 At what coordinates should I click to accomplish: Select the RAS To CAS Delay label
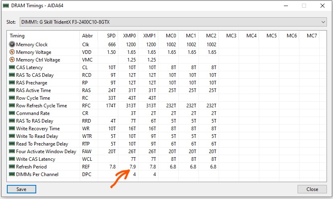[35, 75]
